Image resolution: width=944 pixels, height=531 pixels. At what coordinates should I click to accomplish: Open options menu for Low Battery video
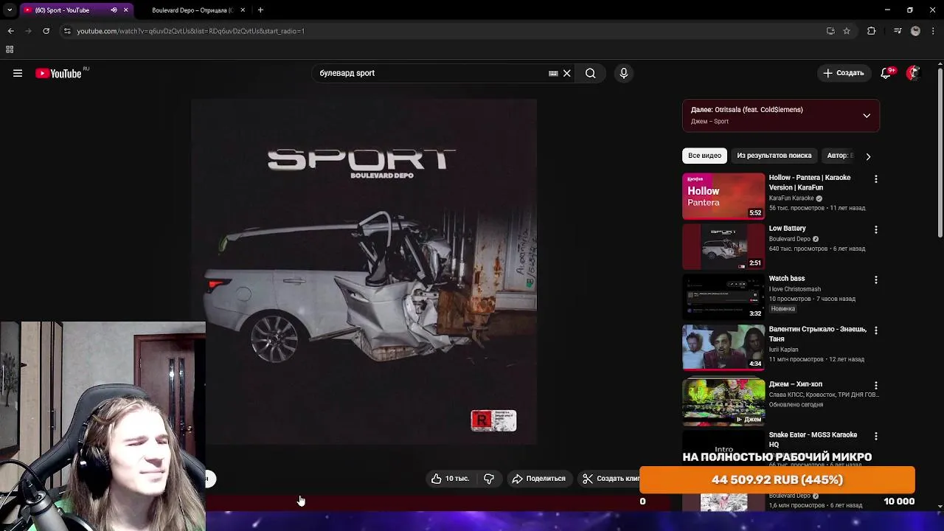[875, 230]
